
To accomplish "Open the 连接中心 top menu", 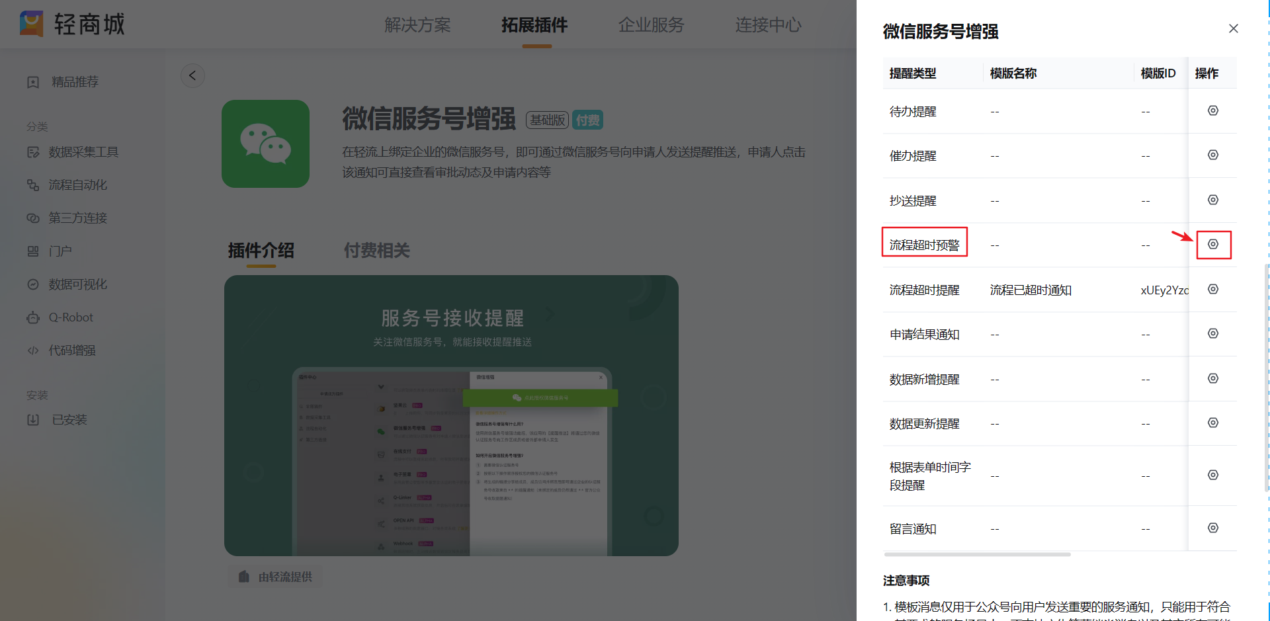I will (x=768, y=25).
